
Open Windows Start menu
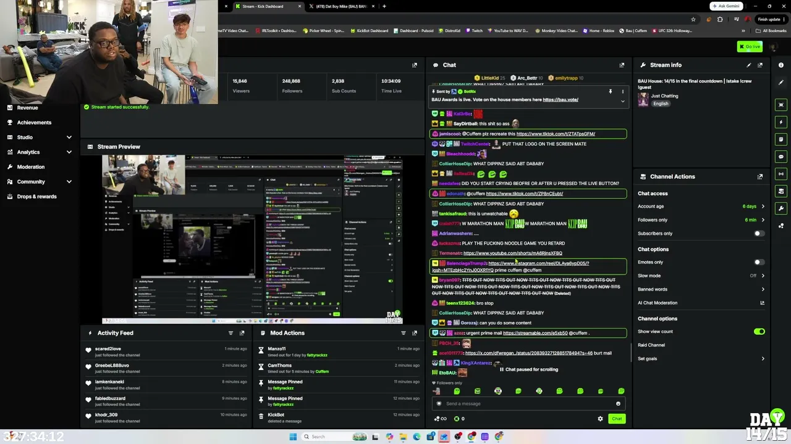[293, 437]
